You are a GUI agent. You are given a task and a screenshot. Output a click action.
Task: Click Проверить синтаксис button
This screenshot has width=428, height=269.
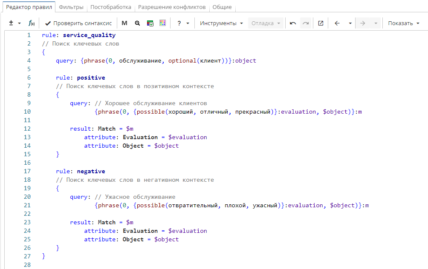point(78,23)
